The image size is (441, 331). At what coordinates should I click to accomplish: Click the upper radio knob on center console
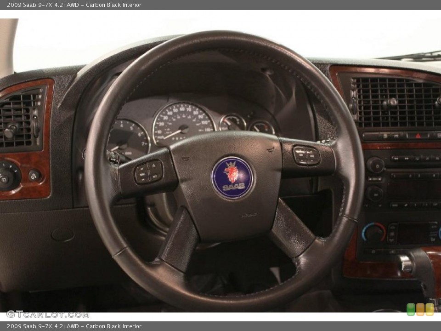click(x=375, y=165)
